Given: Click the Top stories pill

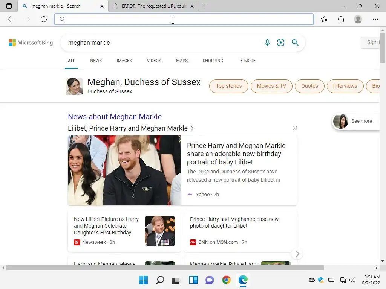Looking at the screenshot, I should coord(229,86).
